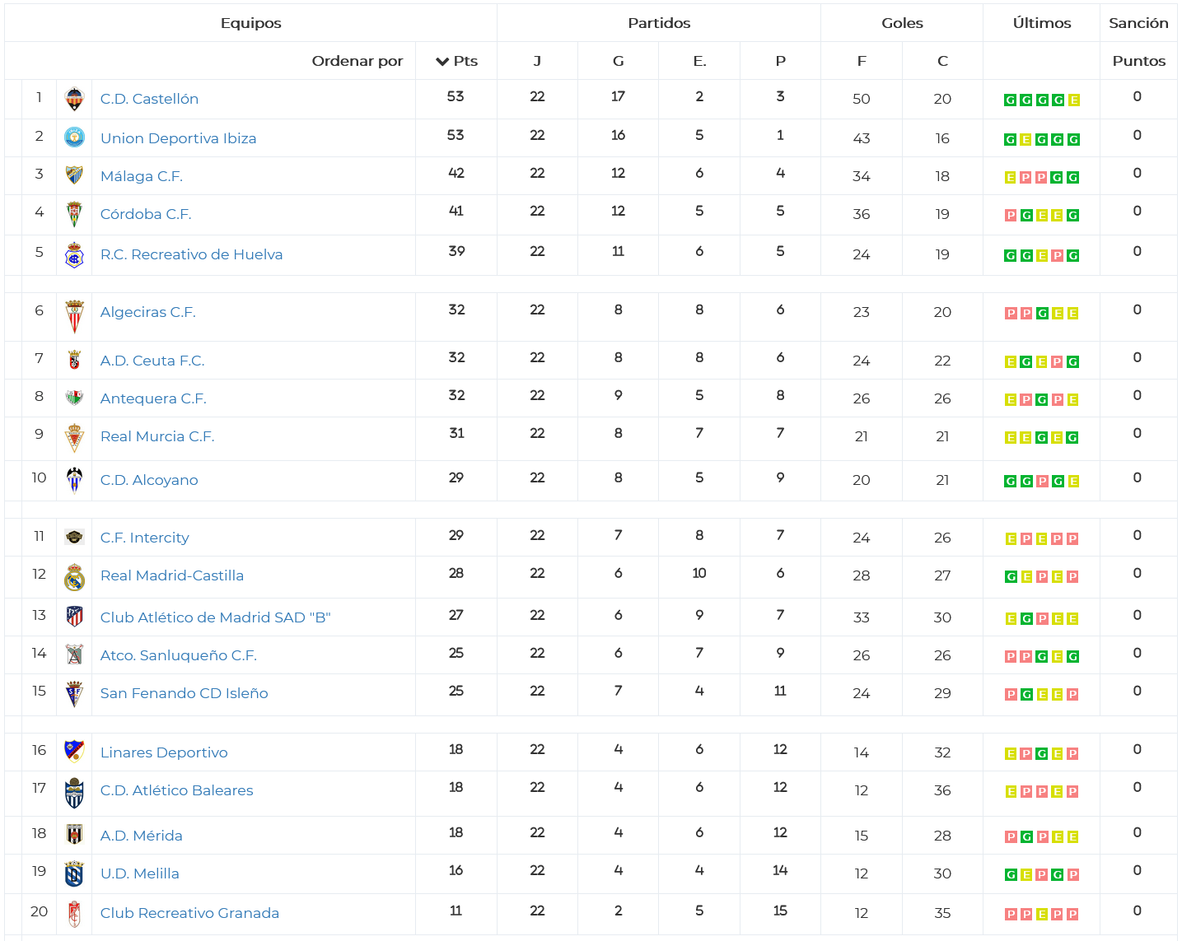The width and height of the screenshot is (1182, 941).
Task: Click the Union Deportiva Ibiza crest
Action: point(74,137)
